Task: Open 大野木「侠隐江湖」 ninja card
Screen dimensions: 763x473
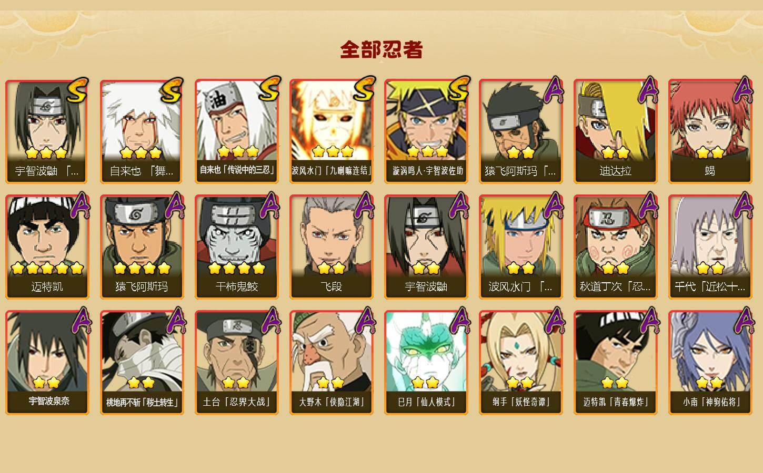Action: (332, 363)
